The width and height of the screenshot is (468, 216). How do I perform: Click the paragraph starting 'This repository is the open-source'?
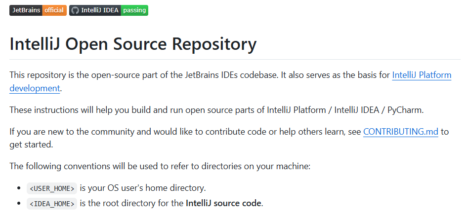(230, 82)
